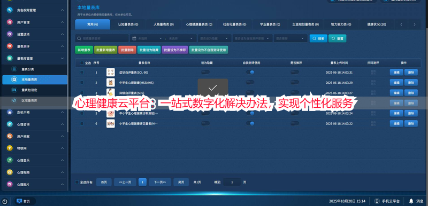This screenshot has width=428, height=206.
Task: Click the wrench icon beside 角色权限管理
Action: (10, 10)
